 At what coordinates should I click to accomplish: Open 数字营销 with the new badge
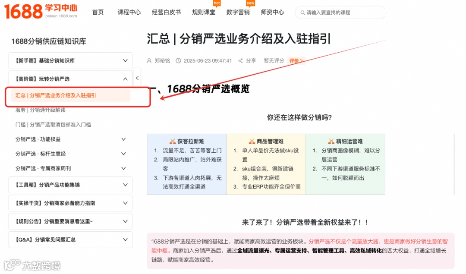238,12
